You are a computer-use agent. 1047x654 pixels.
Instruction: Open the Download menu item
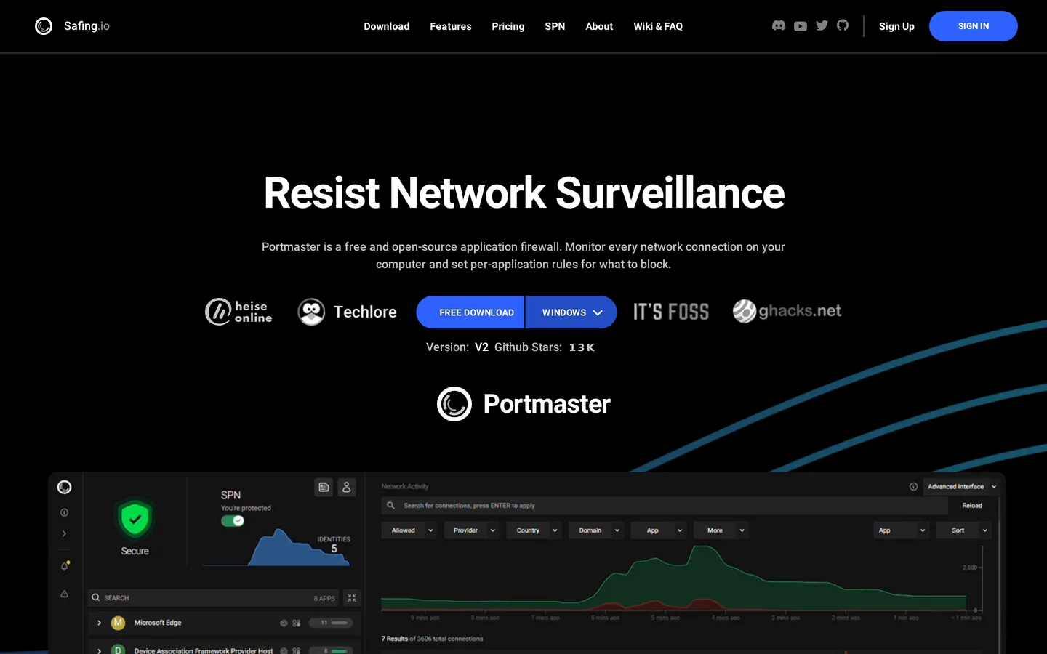[x=387, y=26]
